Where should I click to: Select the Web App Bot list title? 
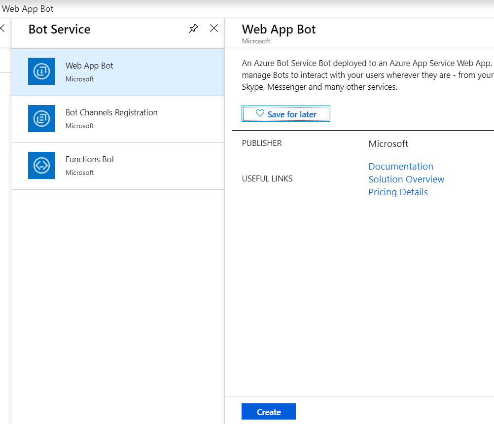click(x=89, y=66)
